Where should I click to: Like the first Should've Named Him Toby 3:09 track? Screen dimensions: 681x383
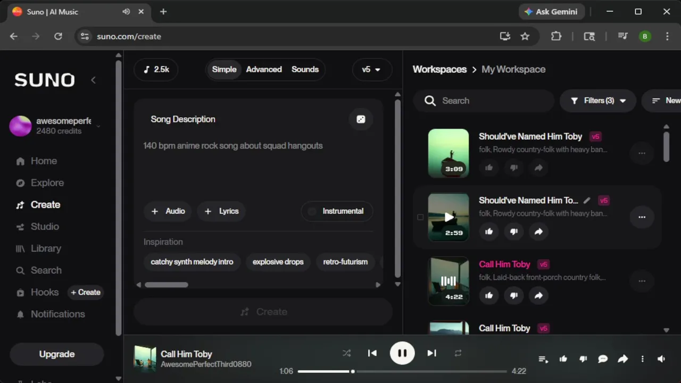coord(489,168)
